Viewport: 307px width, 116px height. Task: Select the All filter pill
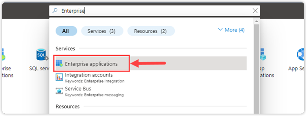tap(66, 31)
